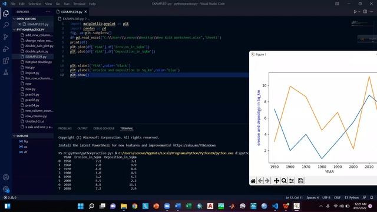The image size is (377, 212).
Task: Click Spaces: 4 indentation status entry
Action: pyautogui.click(x=312, y=198)
